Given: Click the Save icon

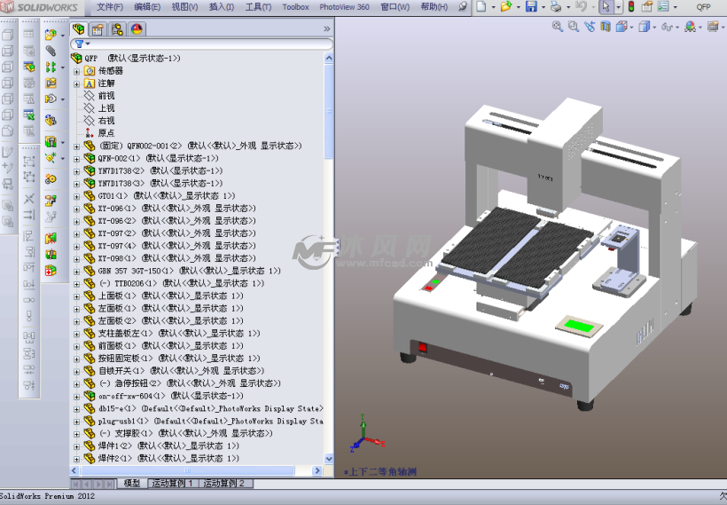Looking at the screenshot, I should coord(531,6).
